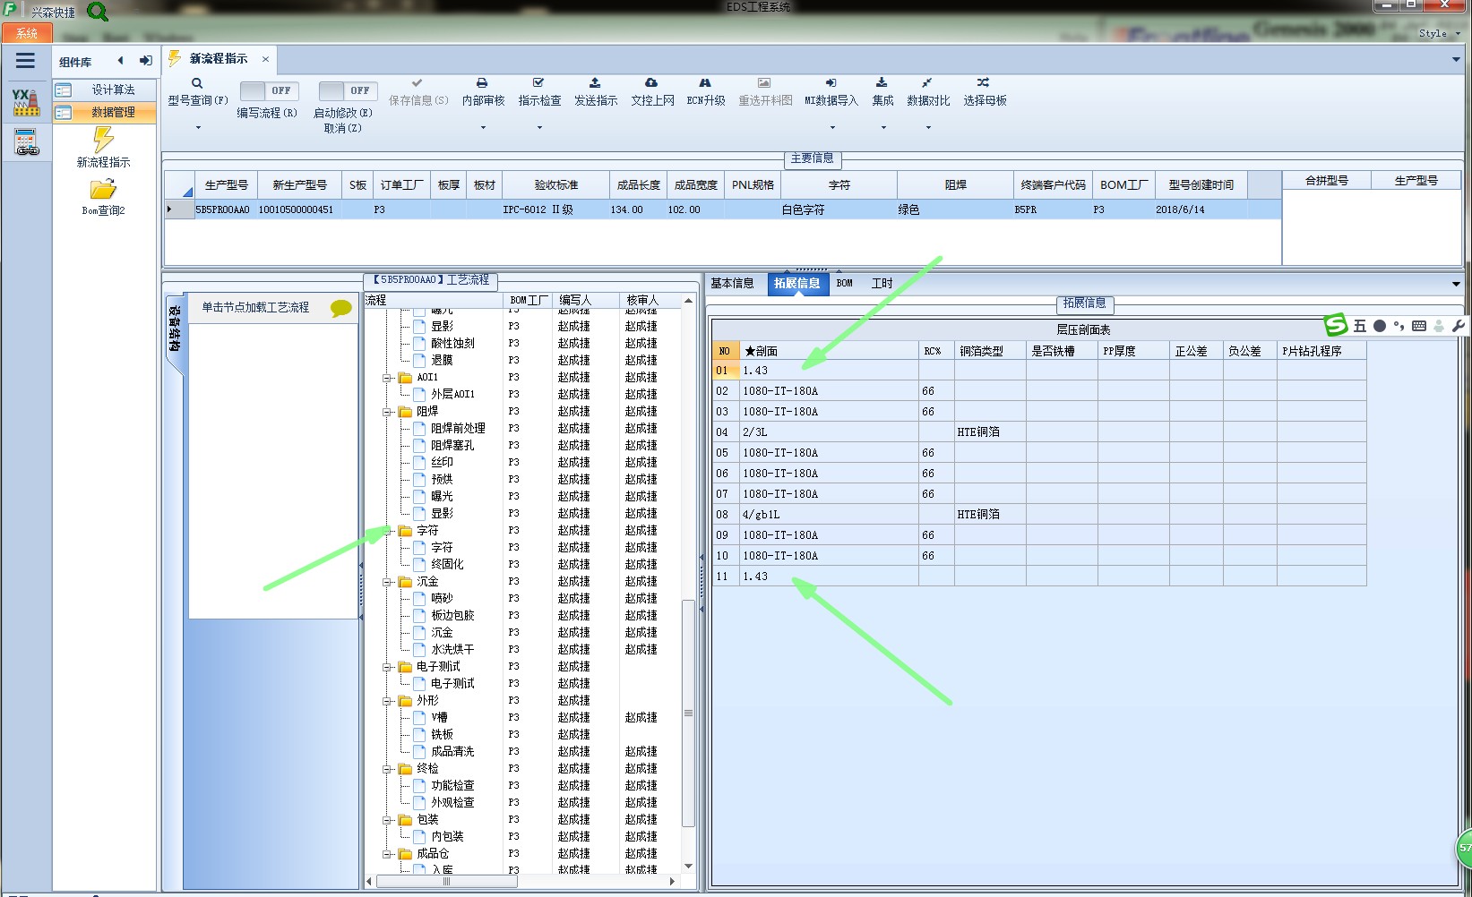
Task: Click the 集成 download icon
Action: (882, 83)
